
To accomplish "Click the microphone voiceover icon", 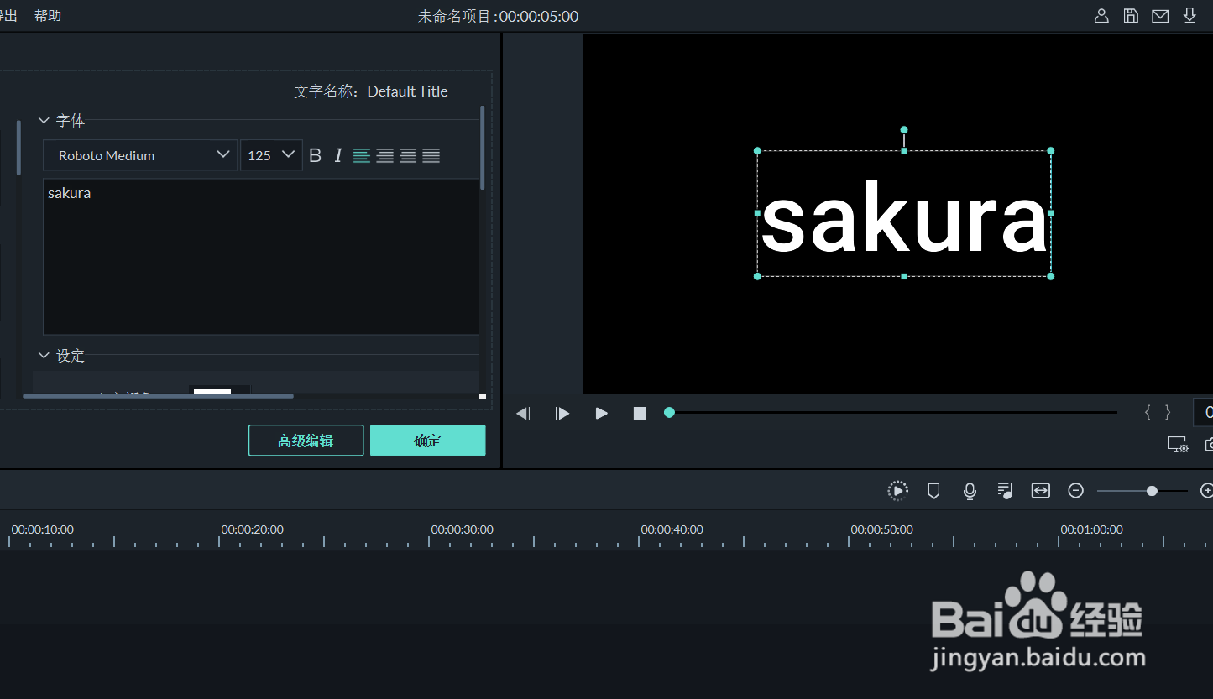I will pos(970,491).
